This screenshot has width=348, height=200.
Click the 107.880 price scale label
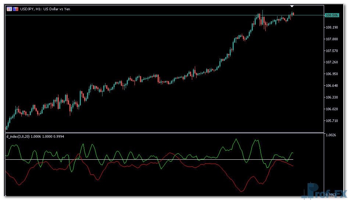[x=331, y=39]
